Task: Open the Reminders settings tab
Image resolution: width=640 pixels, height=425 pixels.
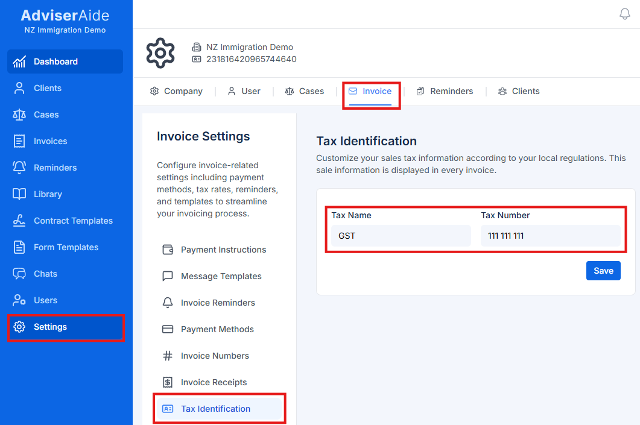Action: [x=445, y=91]
